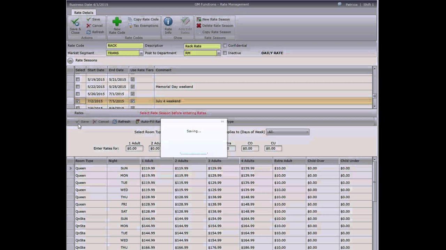Click Save in the Actions group
Screen dimensions: 446x250
pyautogui.click(x=93, y=19)
